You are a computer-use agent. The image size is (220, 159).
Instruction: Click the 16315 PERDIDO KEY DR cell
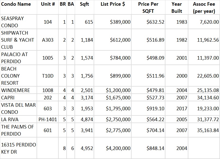[x=18, y=148]
